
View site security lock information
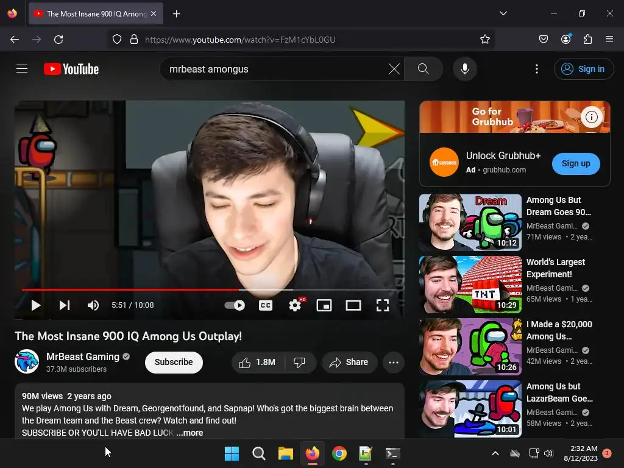tap(134, 40)
